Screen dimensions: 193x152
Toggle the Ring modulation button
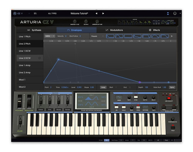(164, 107)
